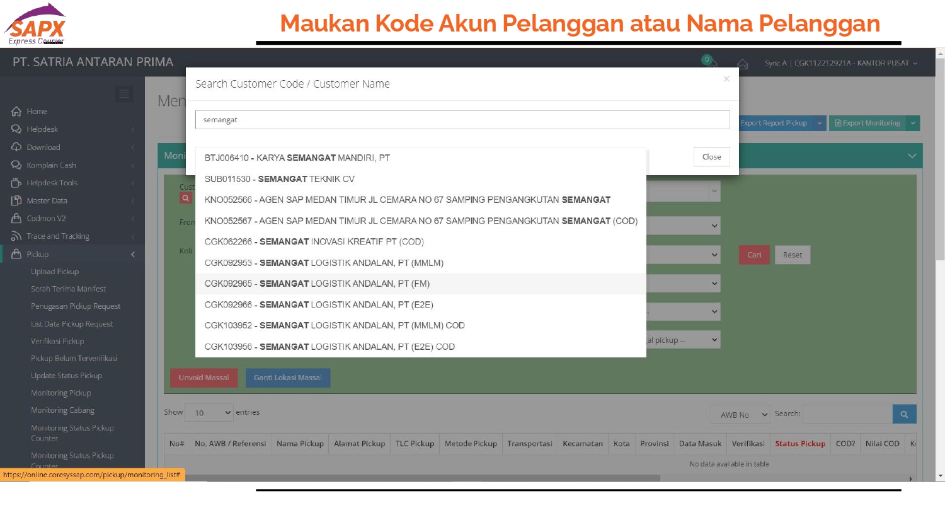This screenshot has height=532, width=945.
Task: Expand the Helpdesk submenu arrow
Action: pyautogui.click(x=133, y=129)
